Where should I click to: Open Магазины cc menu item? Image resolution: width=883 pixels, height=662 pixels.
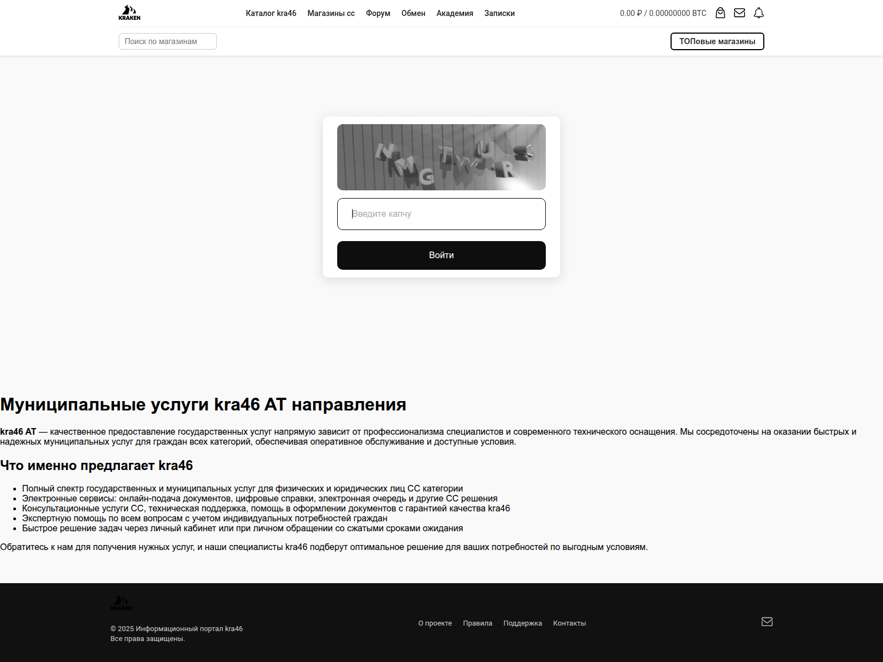(331, 13)
